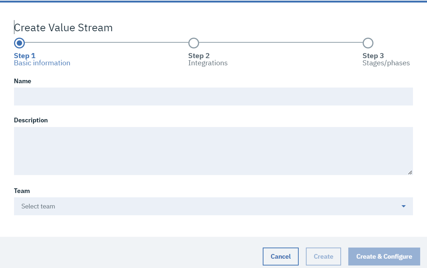Click the Step 1 progress circle
427x268 pixels.
(x=19, y=43)
